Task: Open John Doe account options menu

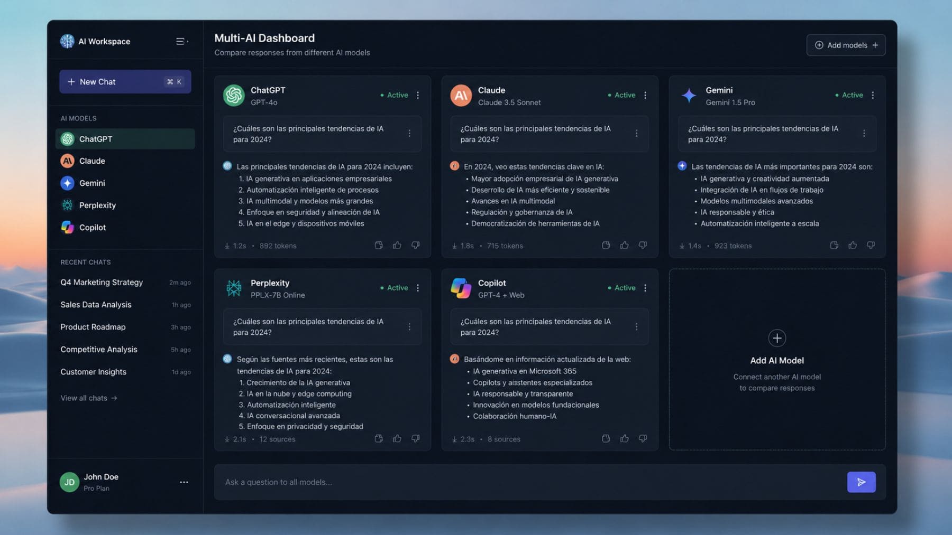Action: click(184, 482)
